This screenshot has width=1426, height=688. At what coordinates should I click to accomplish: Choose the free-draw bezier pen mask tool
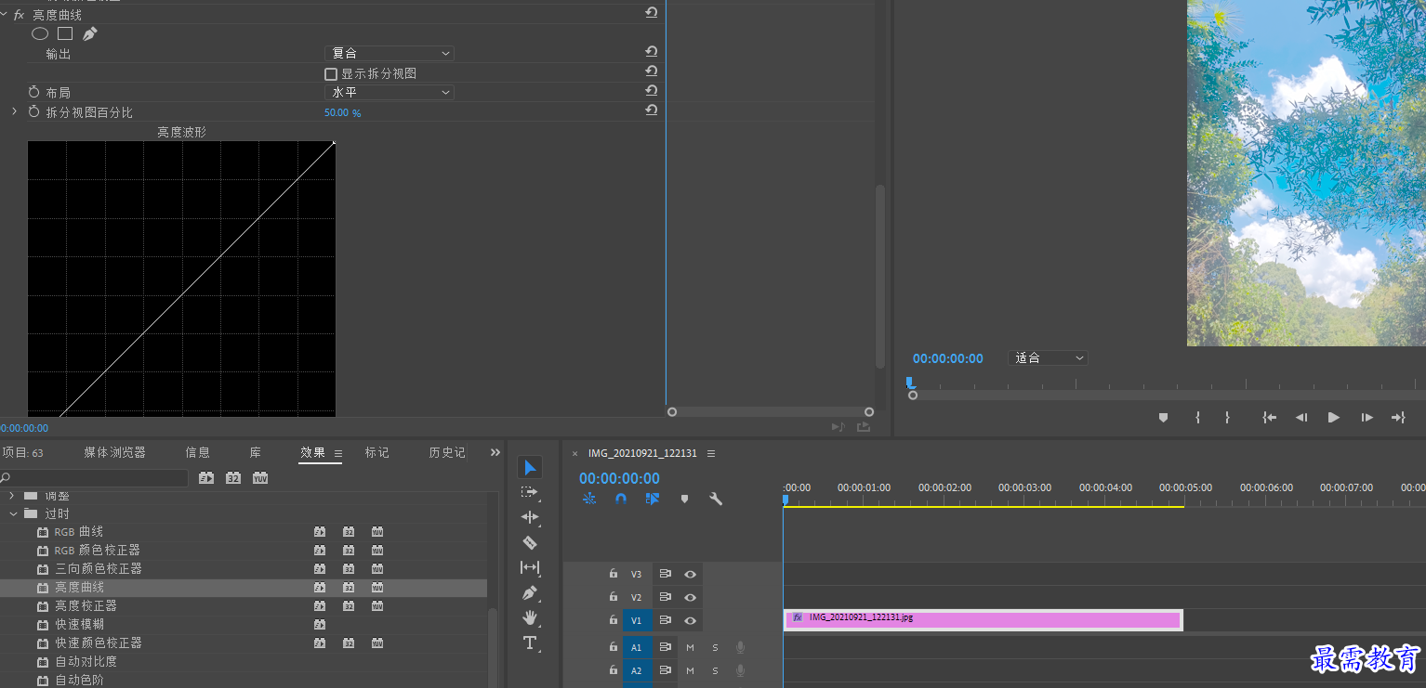tap(89, 33)
